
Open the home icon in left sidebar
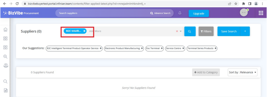pyautogui.click(x=5, y=30)
